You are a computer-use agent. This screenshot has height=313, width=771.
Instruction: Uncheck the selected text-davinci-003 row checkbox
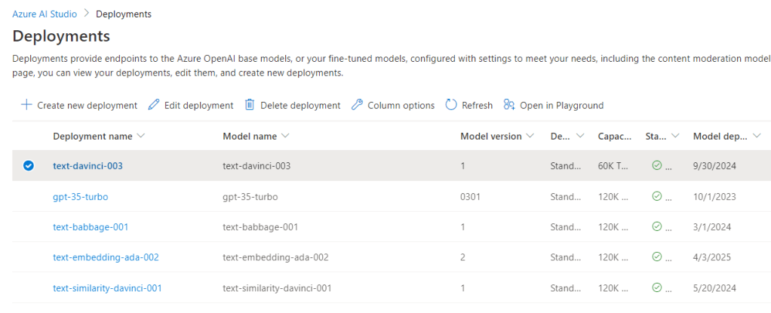click(x=29, y=166)
